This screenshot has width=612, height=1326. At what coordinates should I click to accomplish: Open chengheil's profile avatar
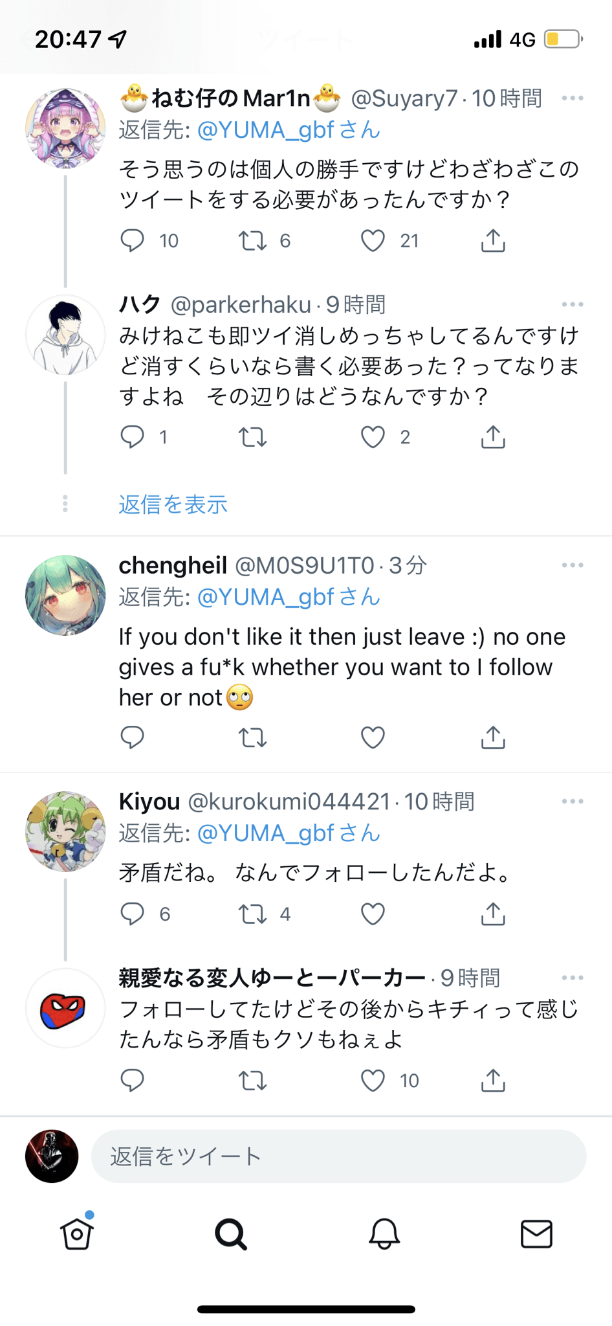(65, 595)
